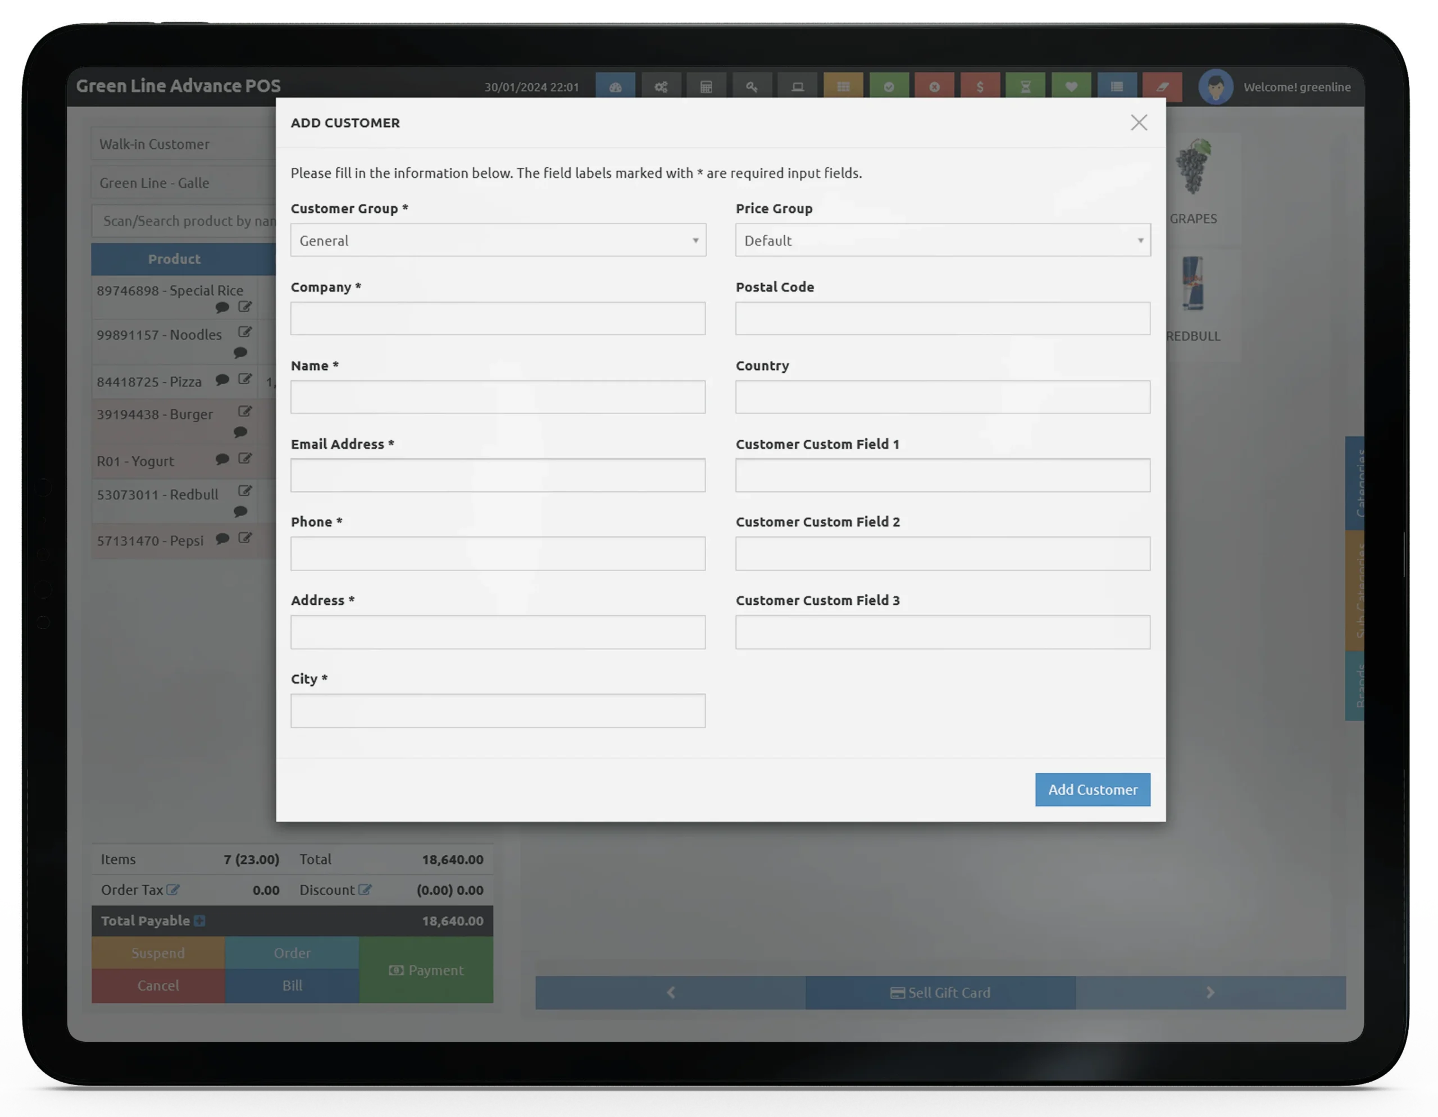The image size is (1438, 1117).
Task: Click the edit icon next to Order Tax
Action: pos(172,889)
